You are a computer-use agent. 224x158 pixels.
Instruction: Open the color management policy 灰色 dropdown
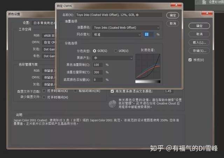(x=49, y=84)
